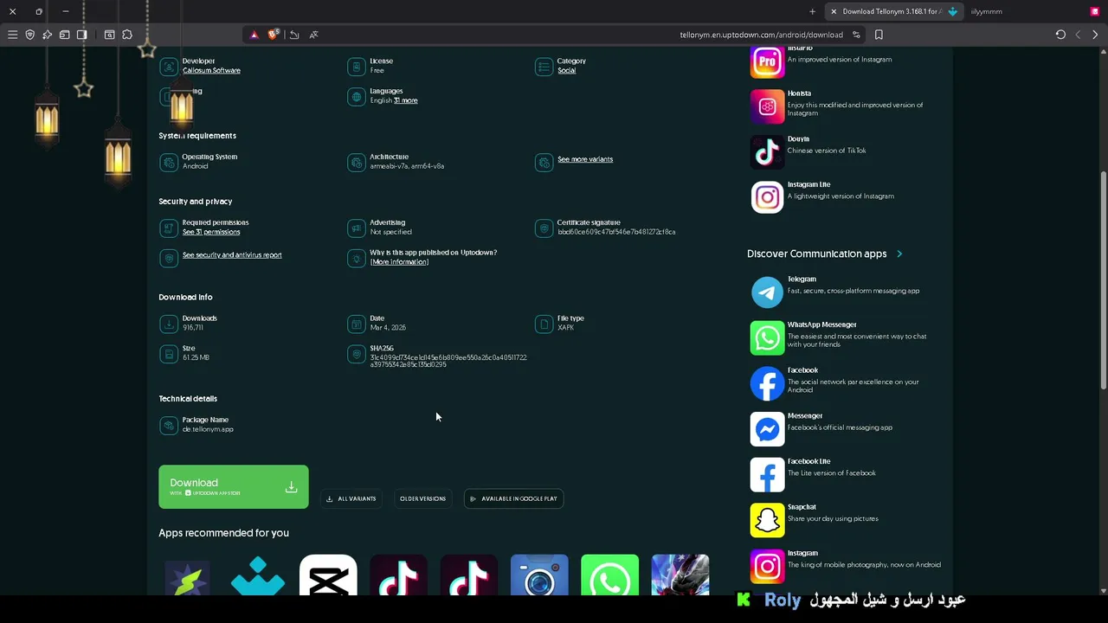The width and height of the screenshot is (1108, 623).
Task: Click architecture value armeabi-v7a, arm64-v8a
Action: (x=407, y=166)
